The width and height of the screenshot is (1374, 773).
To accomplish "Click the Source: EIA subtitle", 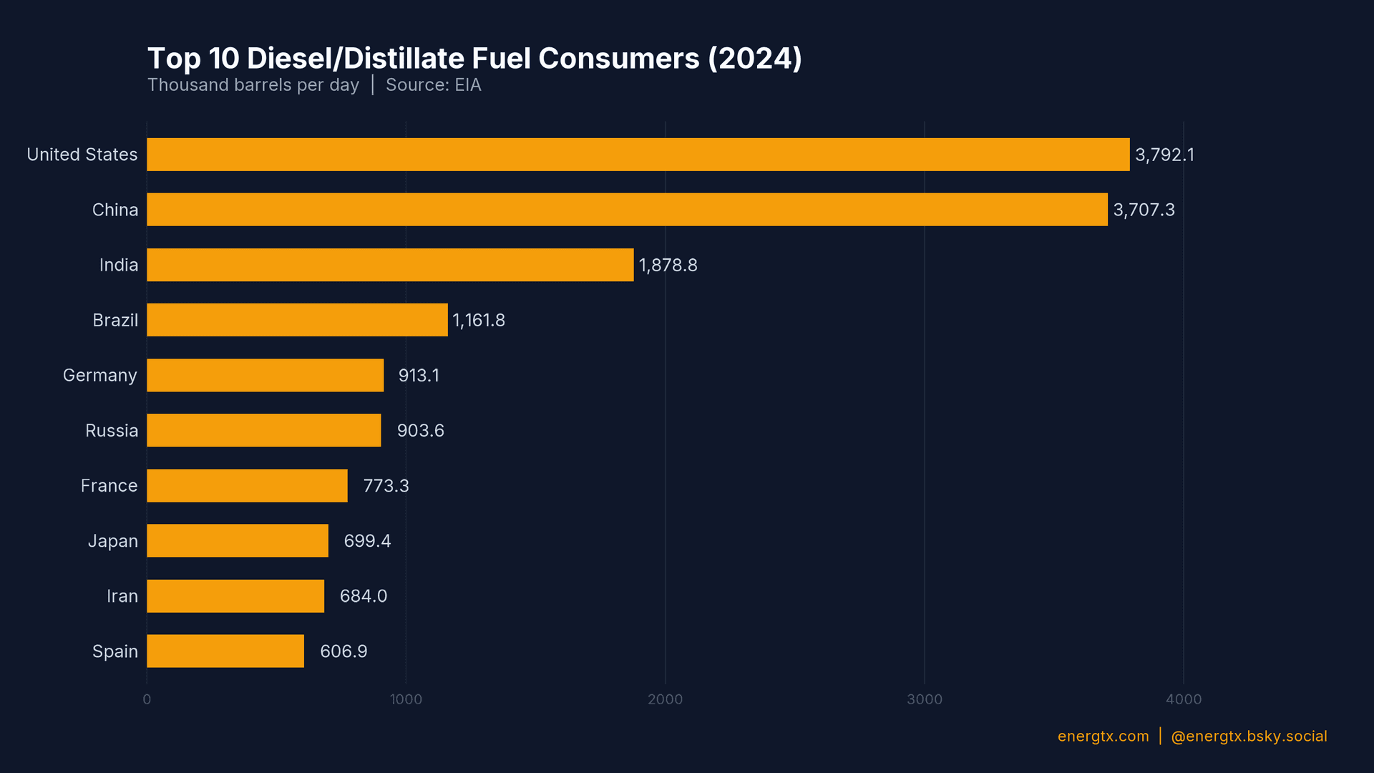I will pos(434,84).
